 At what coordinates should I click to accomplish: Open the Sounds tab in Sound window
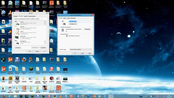point(26,16)
